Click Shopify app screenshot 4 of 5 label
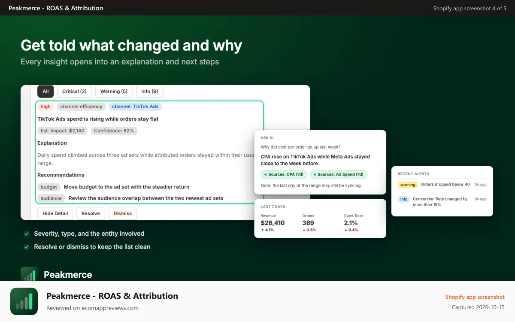Screen dimensions: 515x322 470,8
